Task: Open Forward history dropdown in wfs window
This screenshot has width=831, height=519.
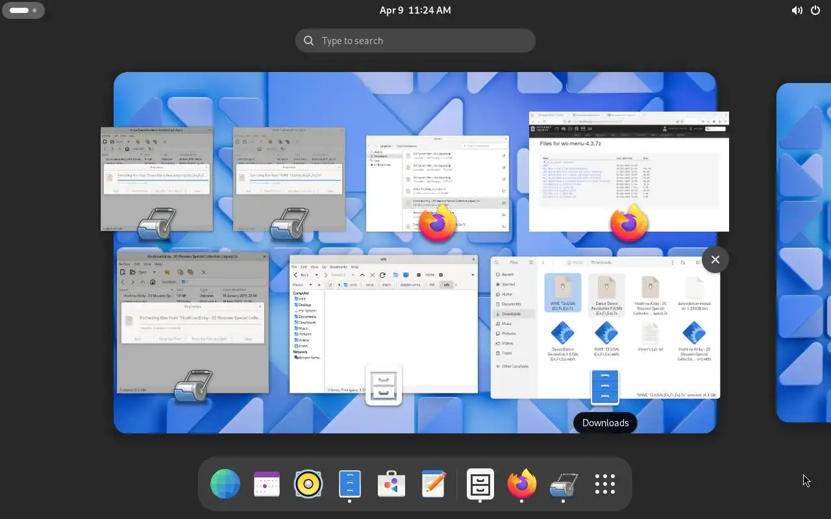Action: point(353,275)
